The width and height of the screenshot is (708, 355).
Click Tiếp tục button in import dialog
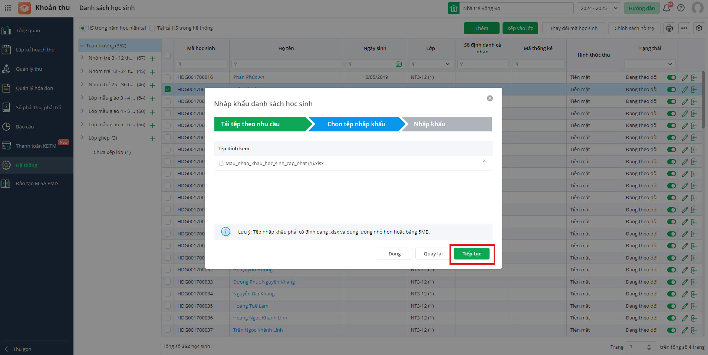pos(472,254)
